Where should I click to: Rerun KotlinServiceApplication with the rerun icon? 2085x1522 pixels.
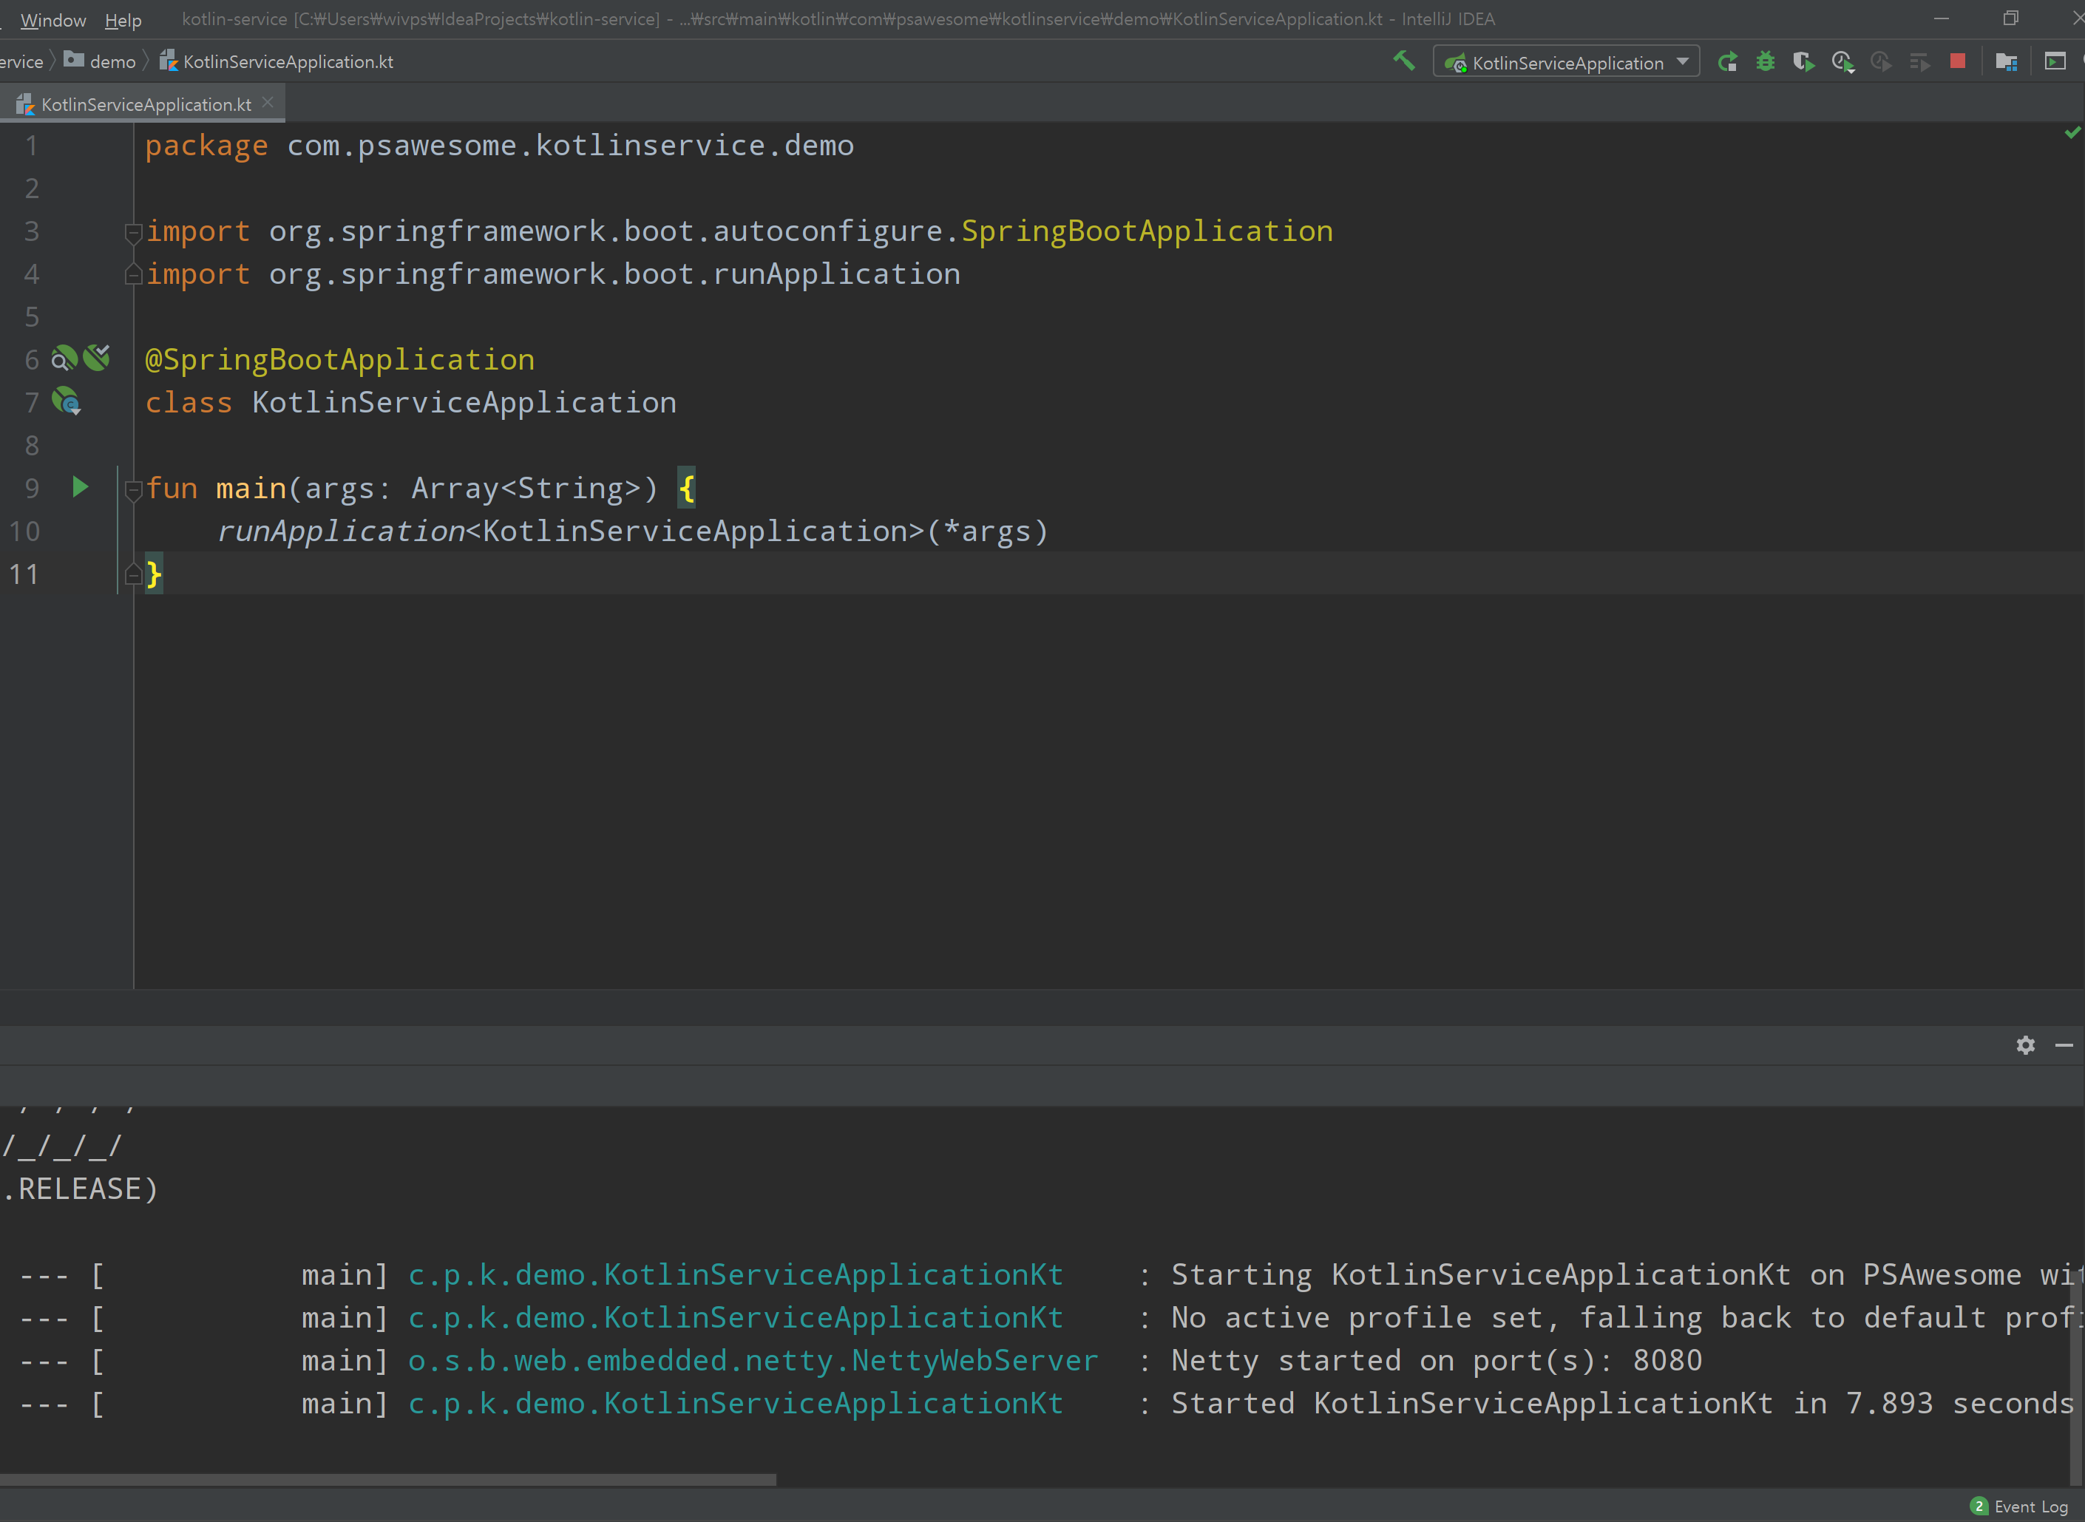(x=1728, y=62)
